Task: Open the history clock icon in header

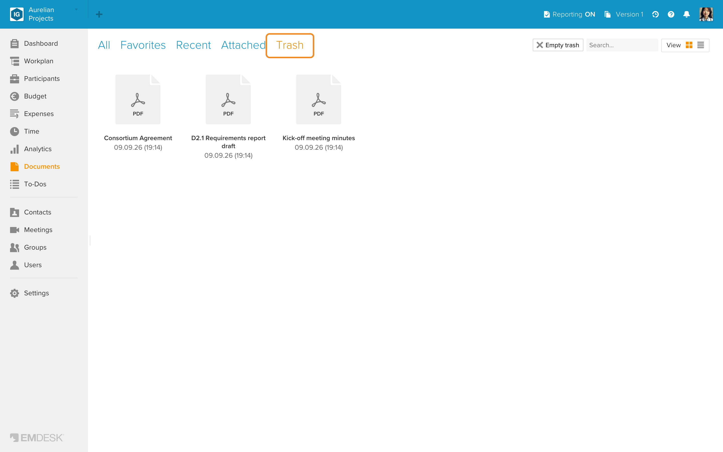Action: [655, 14]
